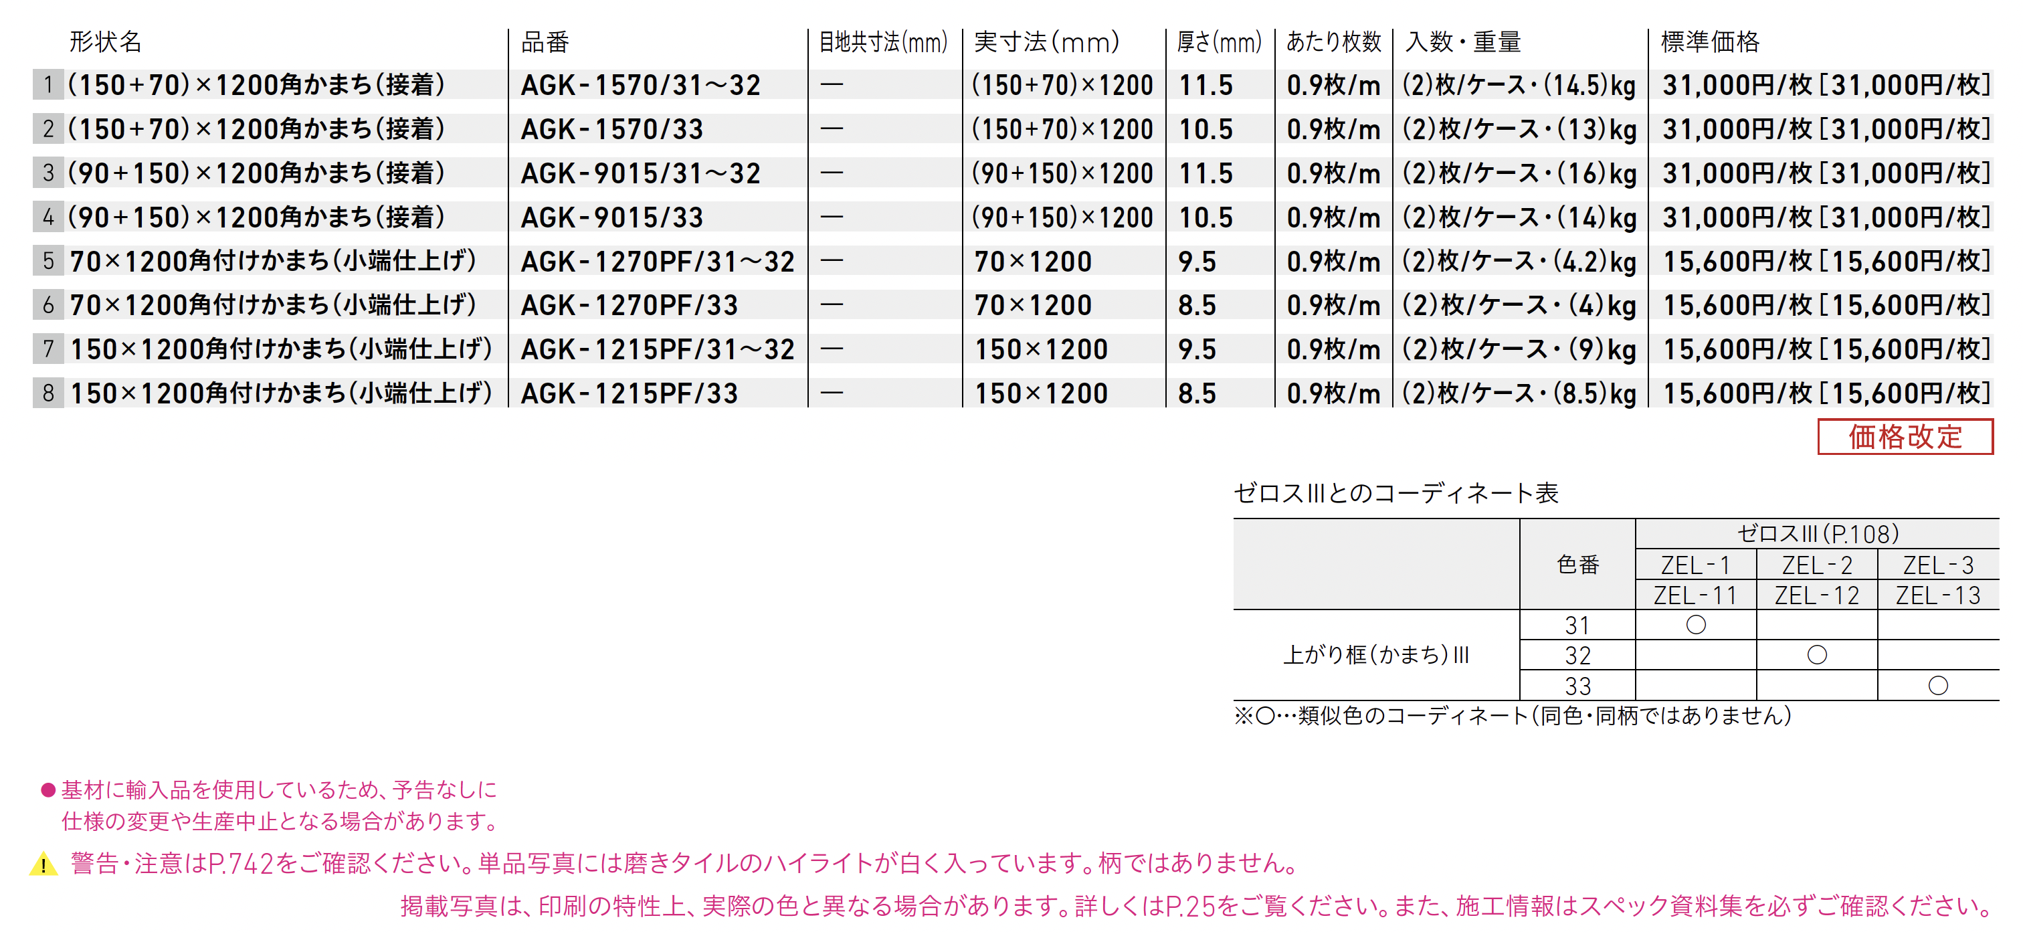Select product code AGK-1570/33
The width and height of the screenshot is (2023, 944).
[611, 129]
